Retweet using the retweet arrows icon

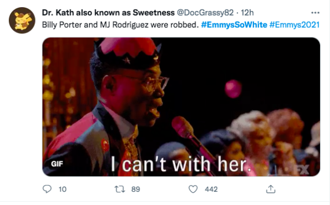point(120,189)
